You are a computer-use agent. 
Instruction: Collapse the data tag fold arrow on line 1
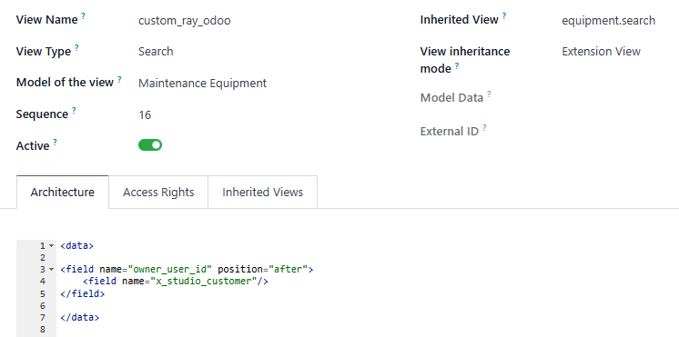click(51, 246)
